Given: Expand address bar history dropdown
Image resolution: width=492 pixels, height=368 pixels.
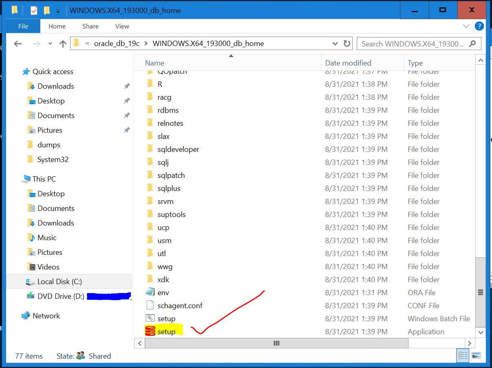Looking at the screenshot, I should pos(335,44).
